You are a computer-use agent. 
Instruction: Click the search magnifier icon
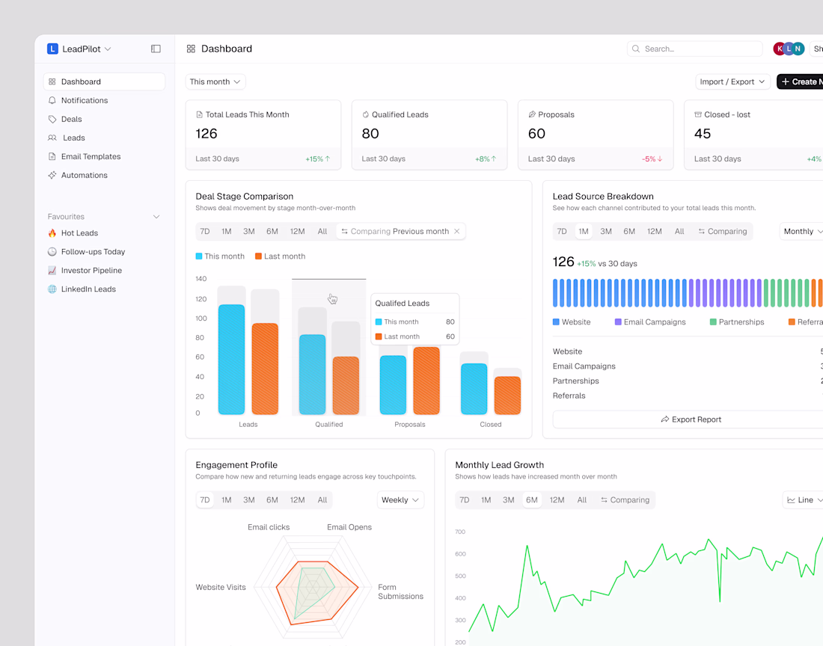pyautogui.click(x=636, y=49)
